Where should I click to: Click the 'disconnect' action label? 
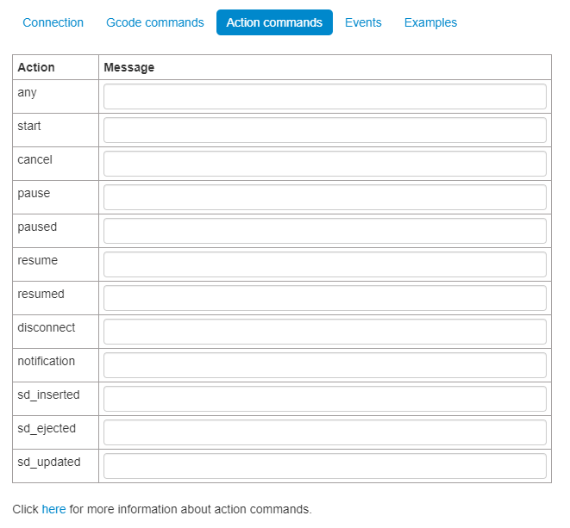tap(47, 327)
